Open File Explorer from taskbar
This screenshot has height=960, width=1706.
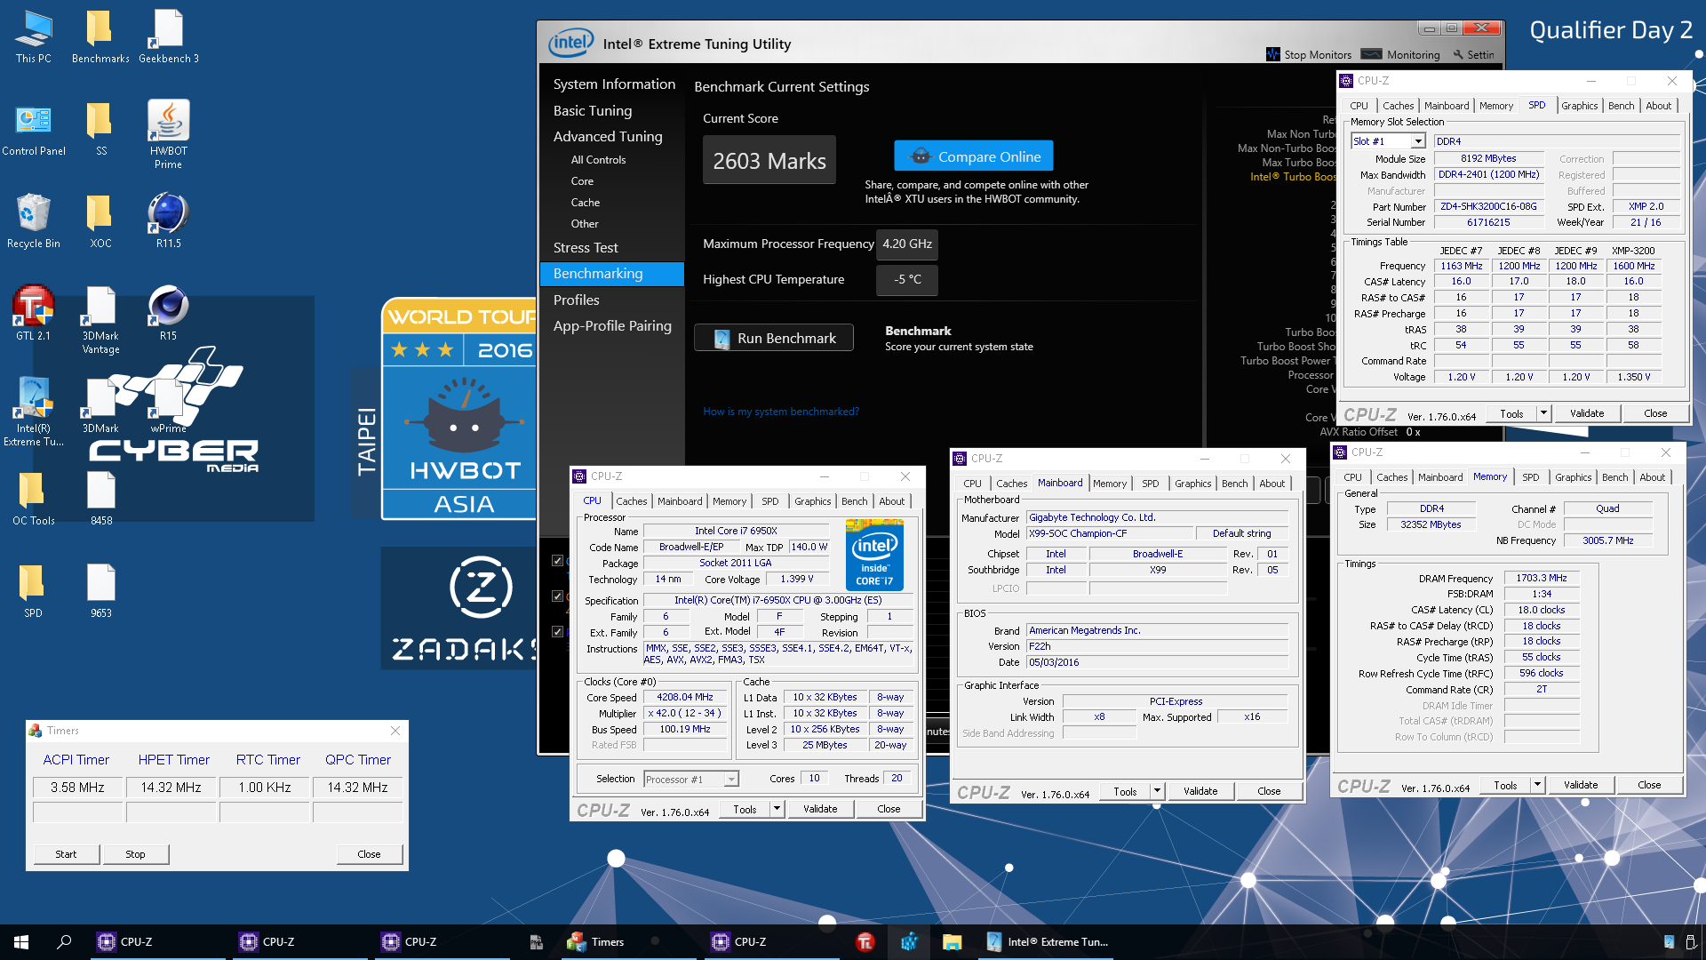pyautogui.click(x=952, y=942)
